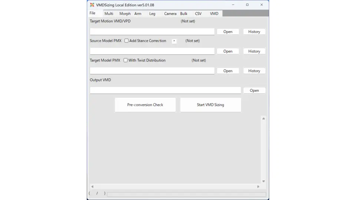Enable Add Stance Correction checkbox
Viewport: 356px width, 200px height.
point(126,41)
